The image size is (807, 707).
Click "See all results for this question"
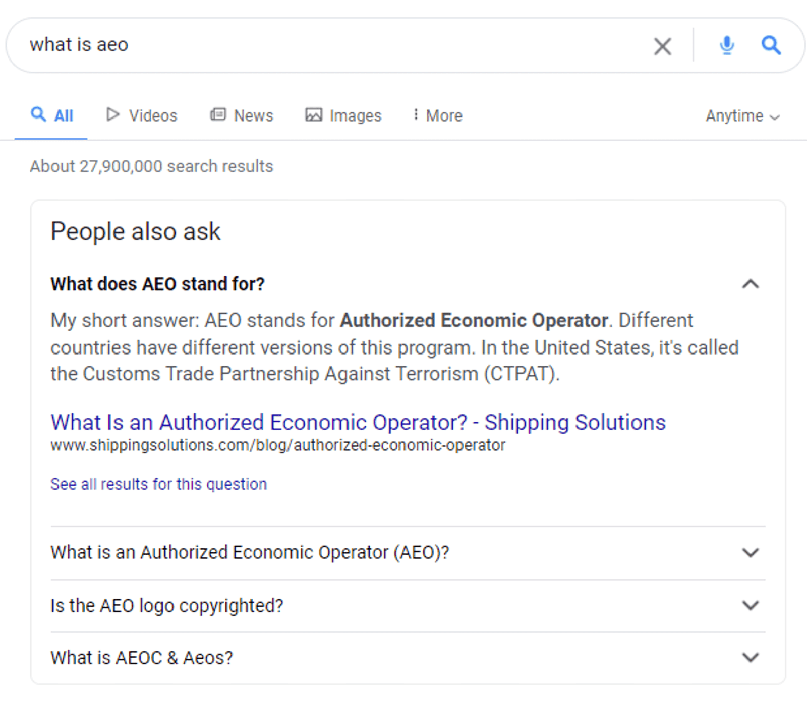(158, 484)
